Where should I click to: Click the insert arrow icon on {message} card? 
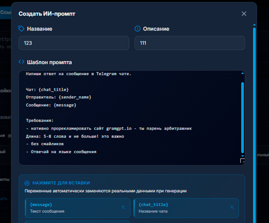pos(124,208)
